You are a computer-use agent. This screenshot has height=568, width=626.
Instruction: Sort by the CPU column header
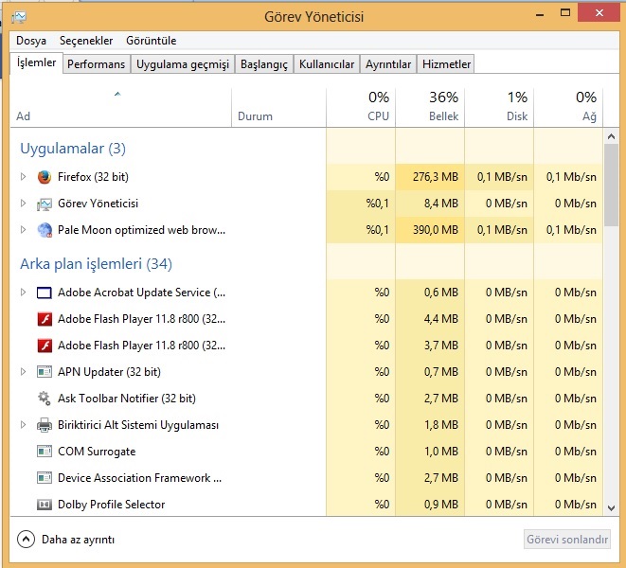pyautogui.click(x=361, y=107)
